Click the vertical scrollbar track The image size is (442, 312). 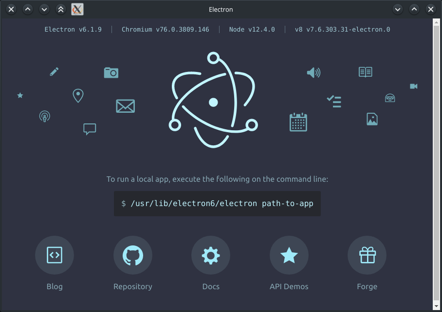(436, 164)
